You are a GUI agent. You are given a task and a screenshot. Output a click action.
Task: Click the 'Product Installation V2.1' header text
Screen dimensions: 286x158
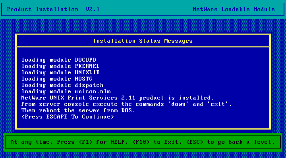(x=53, y=9)
